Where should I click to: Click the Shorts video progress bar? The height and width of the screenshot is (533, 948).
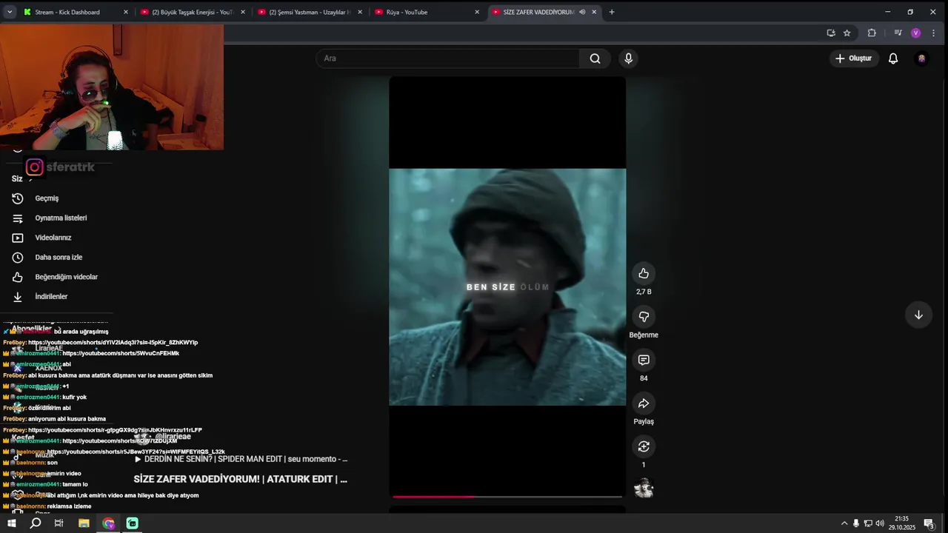click(x=507, y=497)
